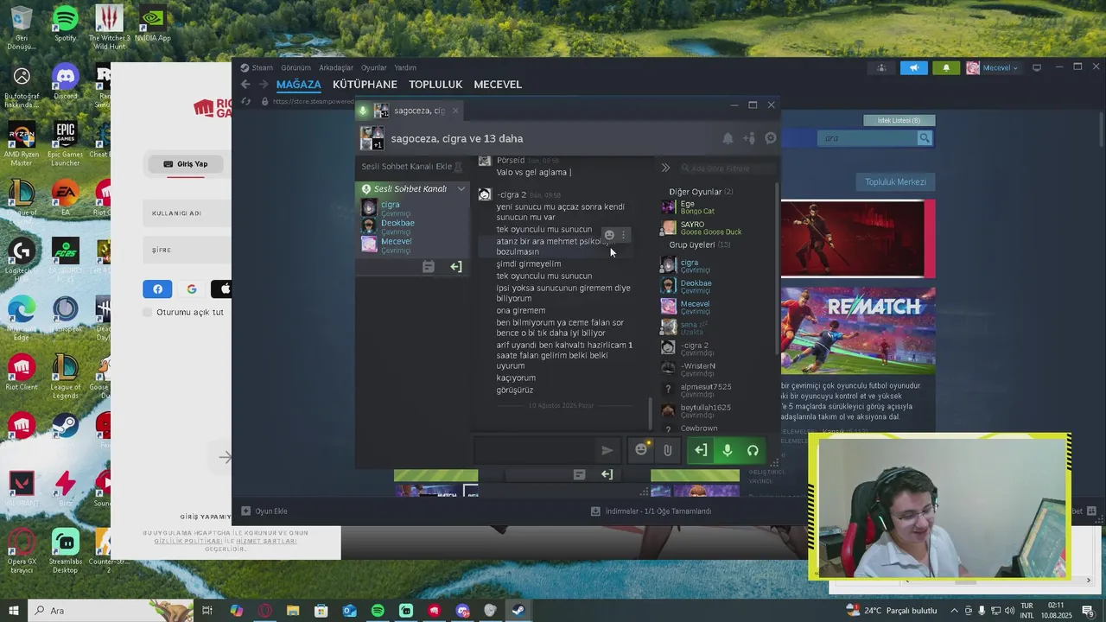Open Spotify from the taskbar
This screenshot has width=1106, height=622.
(378, 611)
